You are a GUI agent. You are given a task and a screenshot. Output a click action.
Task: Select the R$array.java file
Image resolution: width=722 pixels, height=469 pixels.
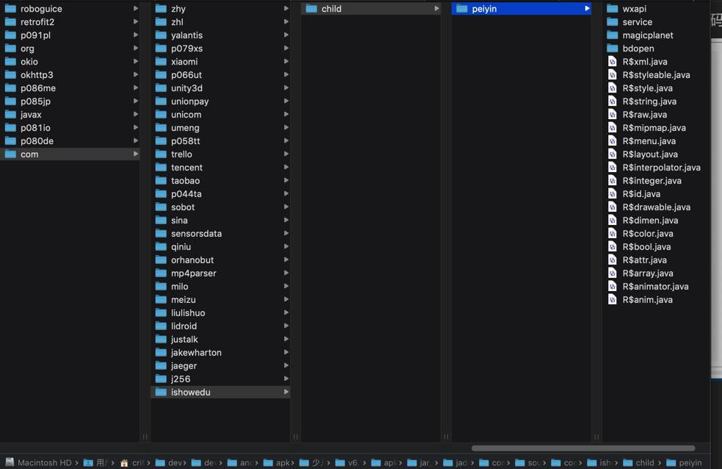[x=655, y=273]
